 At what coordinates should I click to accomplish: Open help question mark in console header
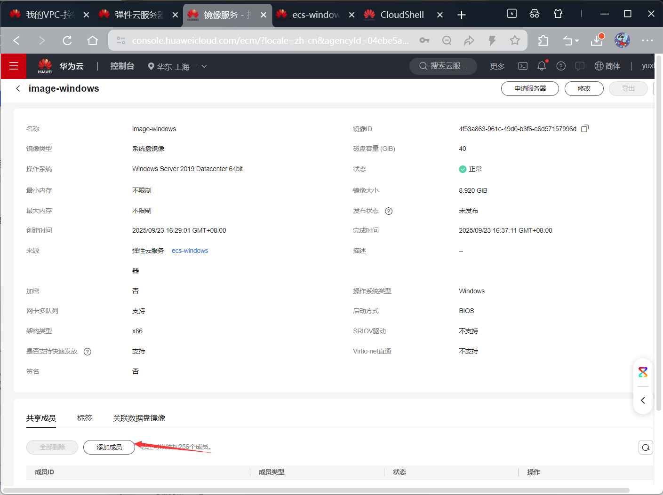click(x=561, y=66)
